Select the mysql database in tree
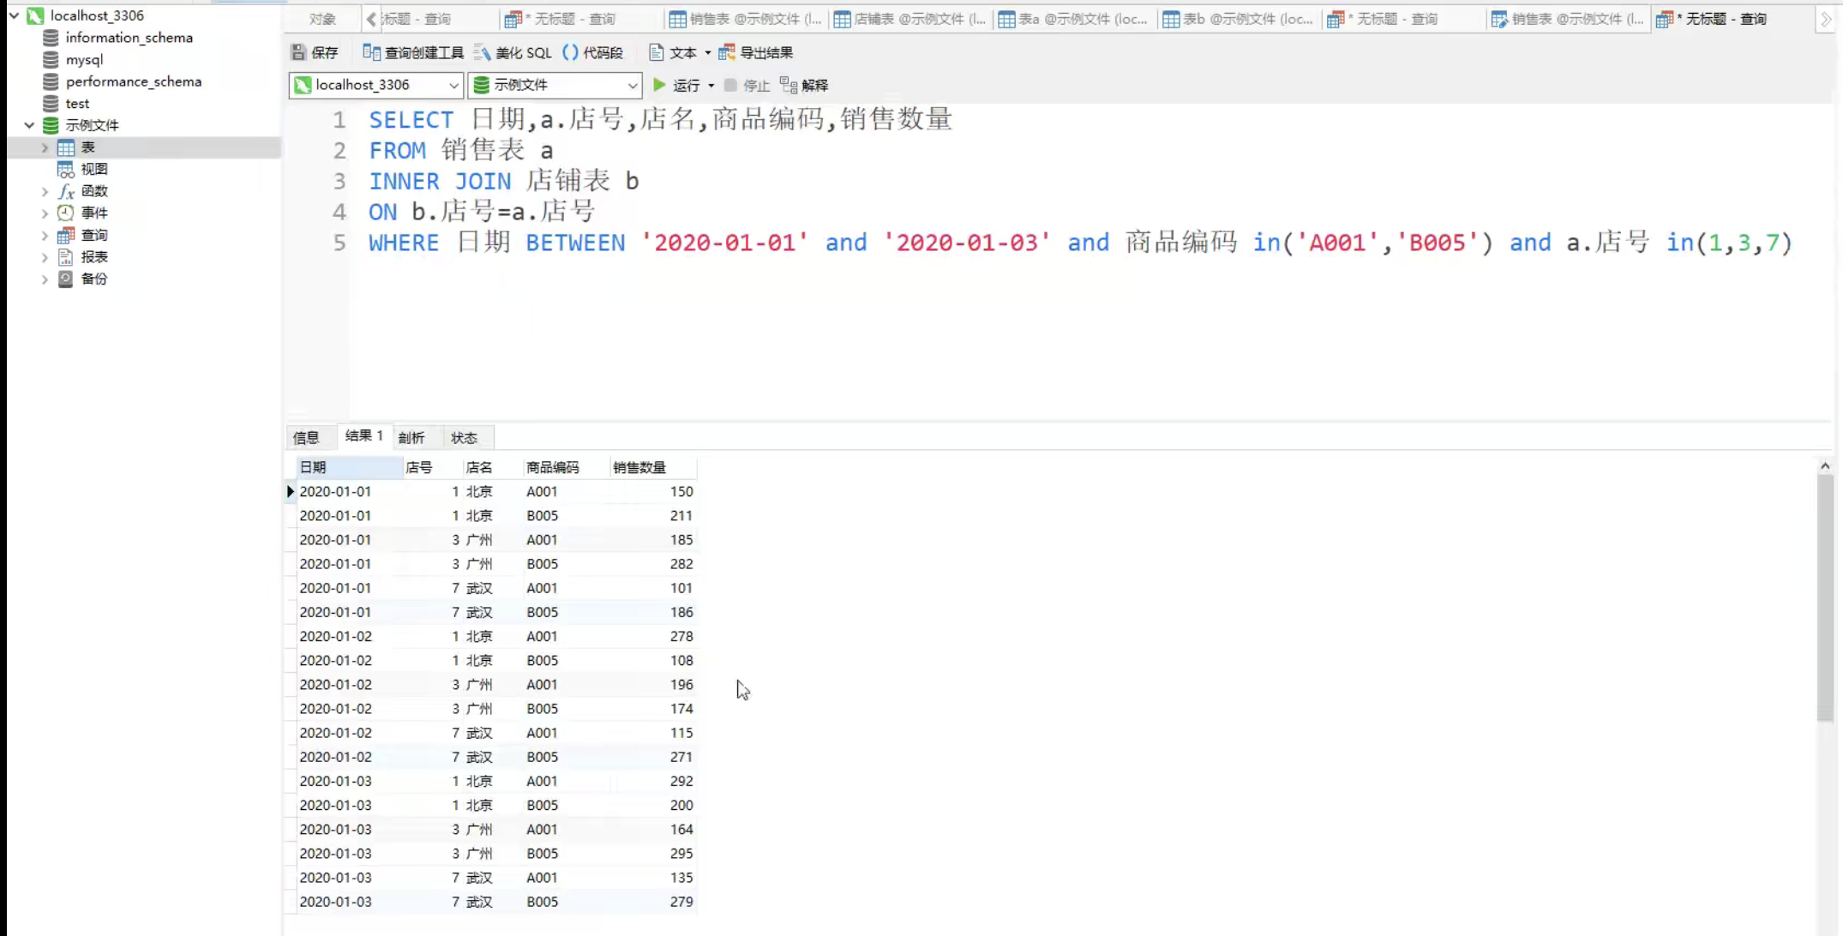 click(x=84, y=60)
